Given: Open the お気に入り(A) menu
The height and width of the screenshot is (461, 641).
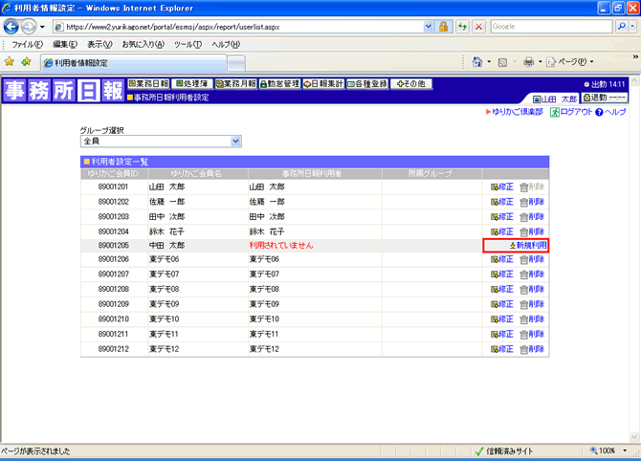Looking at the screenshot, I should click(144, 44).
